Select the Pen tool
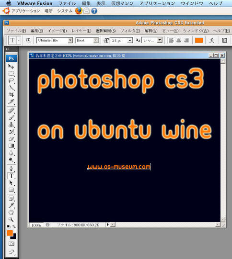232x259 pixels. pos(11,169)
